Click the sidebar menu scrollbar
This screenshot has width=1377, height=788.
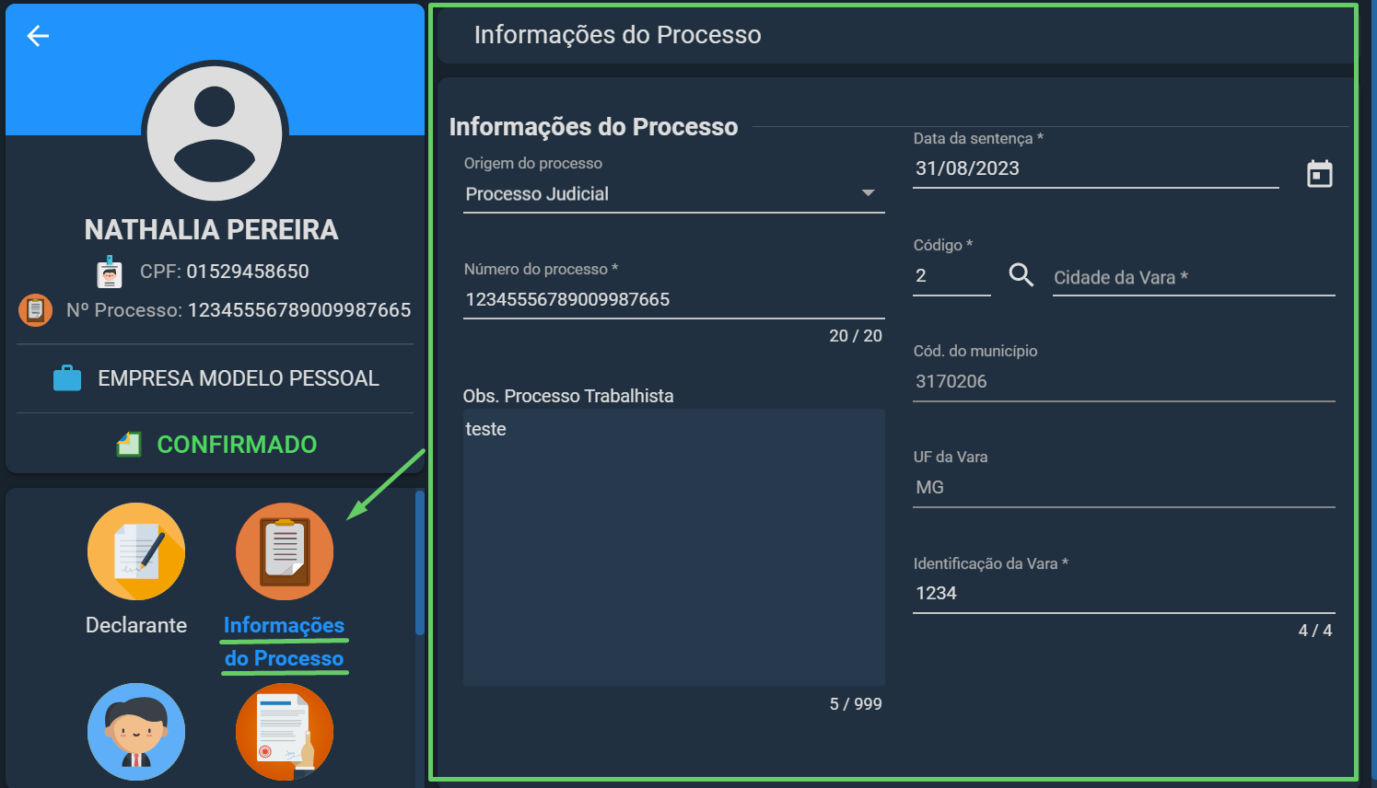(420, 563)
